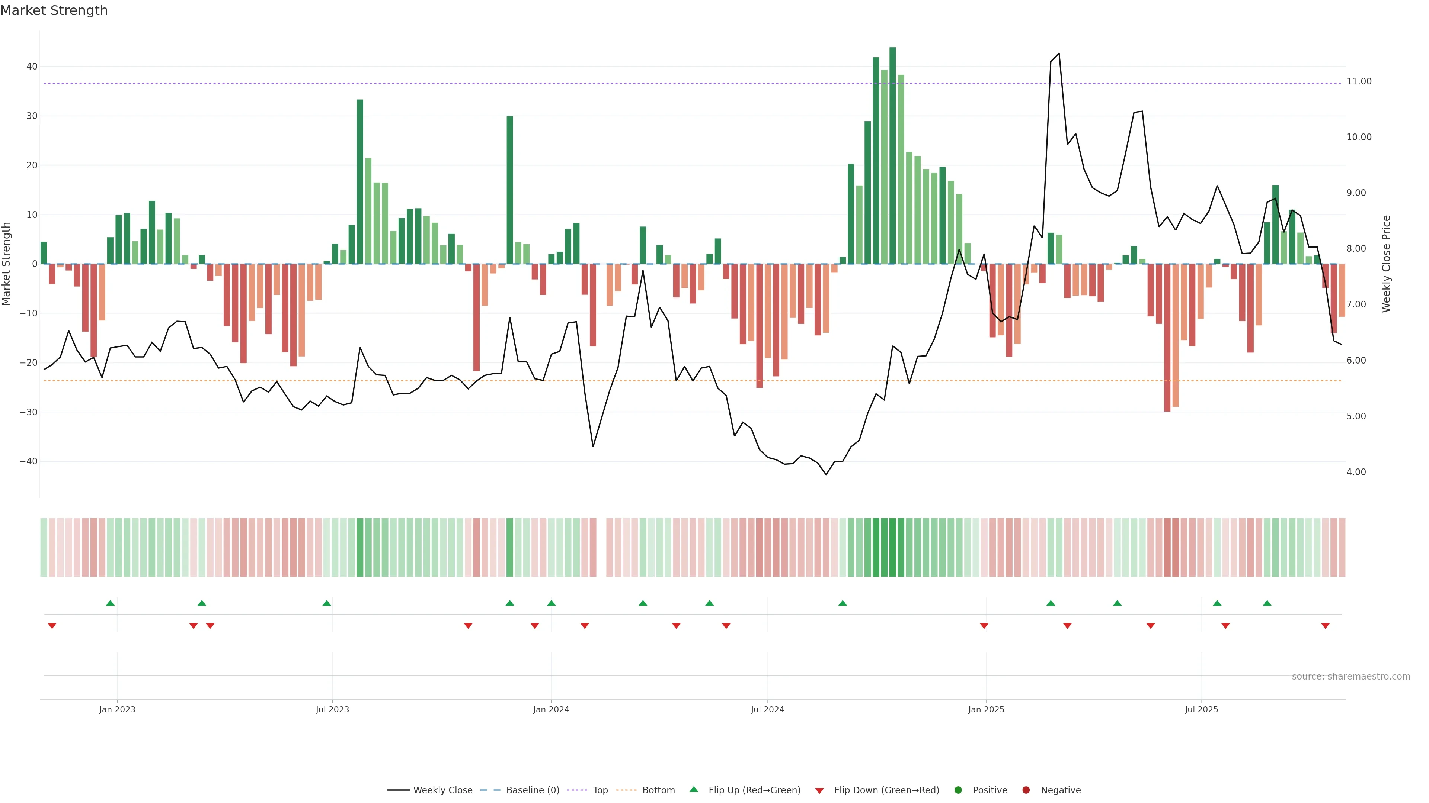The width and height of the screenshot is (1429, 803).
Task: Click the darkest green heatmap strip cell
Action: 892,547
